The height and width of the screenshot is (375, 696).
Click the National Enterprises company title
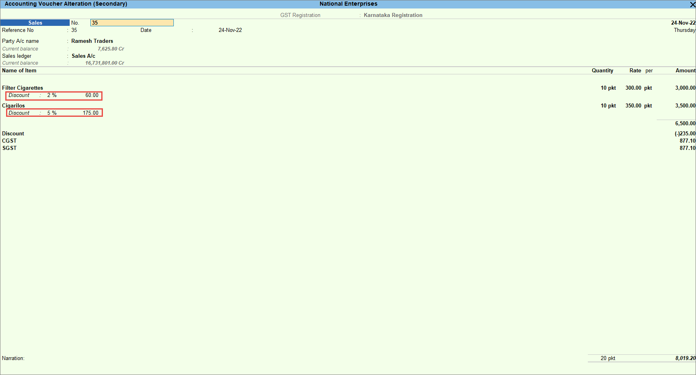click(x=348, y=4)
